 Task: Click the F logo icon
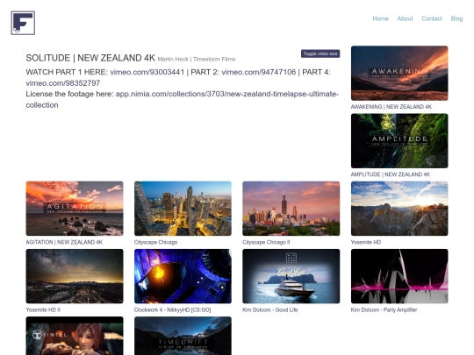coord(23,23)
